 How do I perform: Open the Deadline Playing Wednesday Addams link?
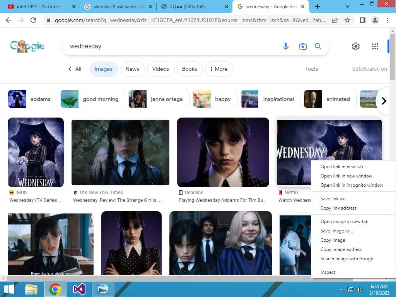point(222,200)
